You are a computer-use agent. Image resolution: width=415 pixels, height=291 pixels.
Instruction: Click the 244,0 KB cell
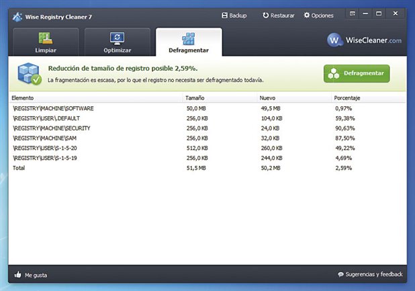(x=271, y=158)
